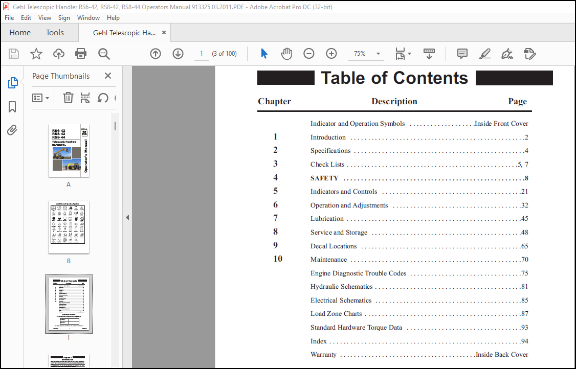576x369 pixels.
Task: Click the Load Zone Charts entry
Action: click(419, 314)
